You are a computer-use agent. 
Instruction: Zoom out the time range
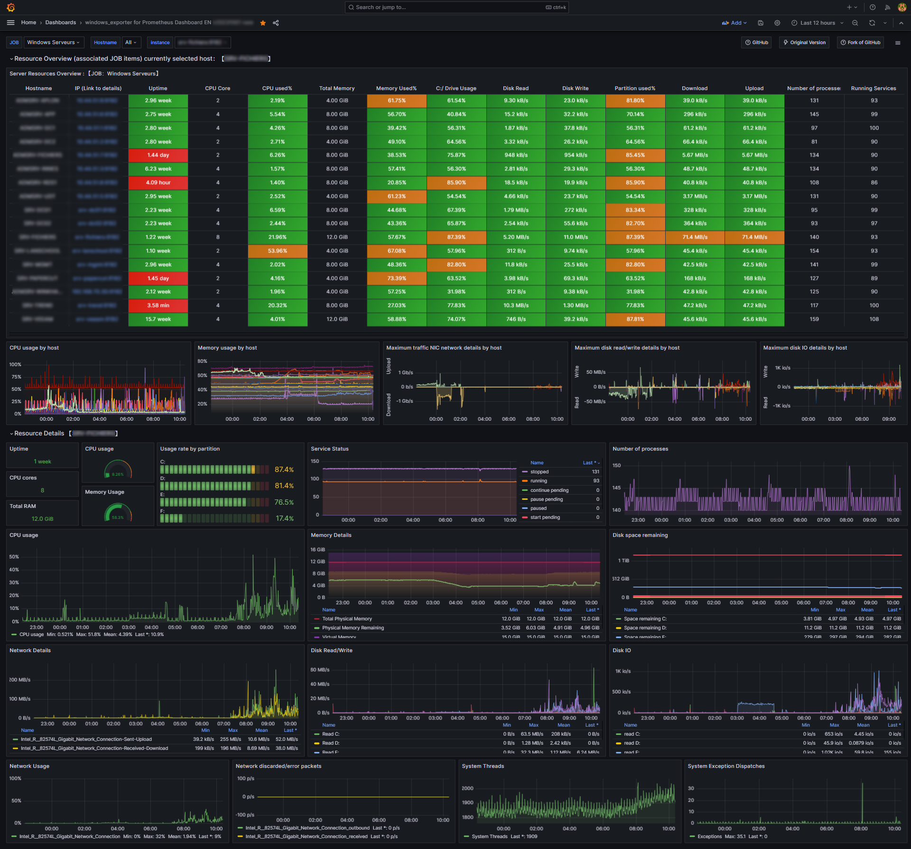click(855, 23)
